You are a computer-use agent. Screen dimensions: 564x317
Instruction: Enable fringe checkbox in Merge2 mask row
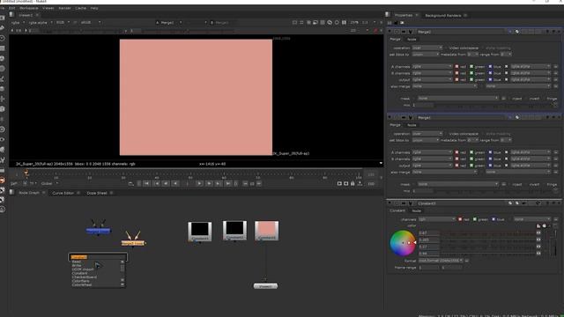point(545,99)
